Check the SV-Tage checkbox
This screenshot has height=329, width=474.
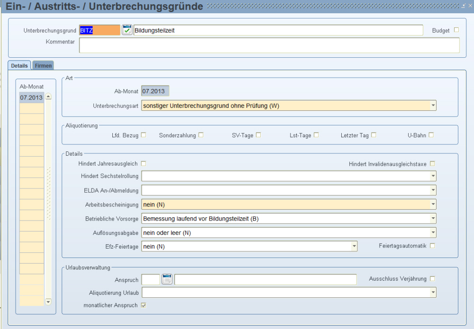tap(258, 135)
